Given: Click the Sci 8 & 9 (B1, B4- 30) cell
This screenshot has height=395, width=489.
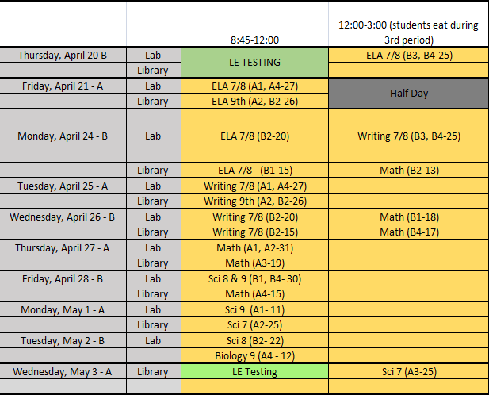Looking at the screenshot, I should click(x=254, y=278).
